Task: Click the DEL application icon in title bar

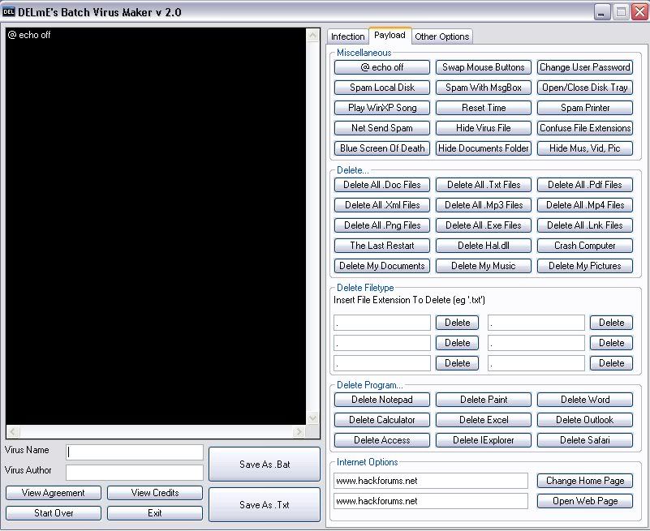Action: [8, 11]
